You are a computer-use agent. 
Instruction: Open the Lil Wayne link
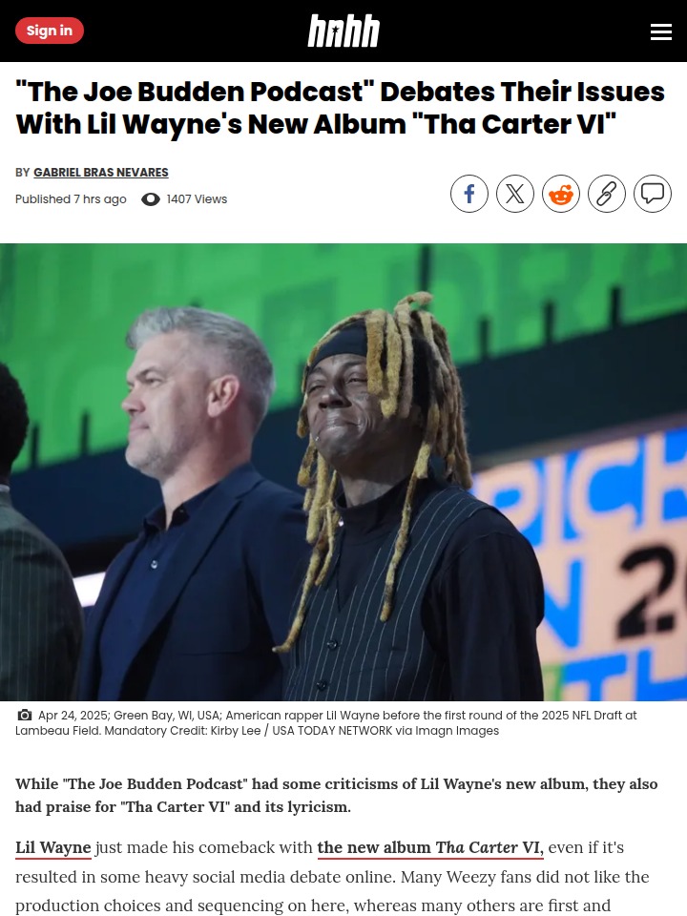pyautogui.click(x=53, y=847)
